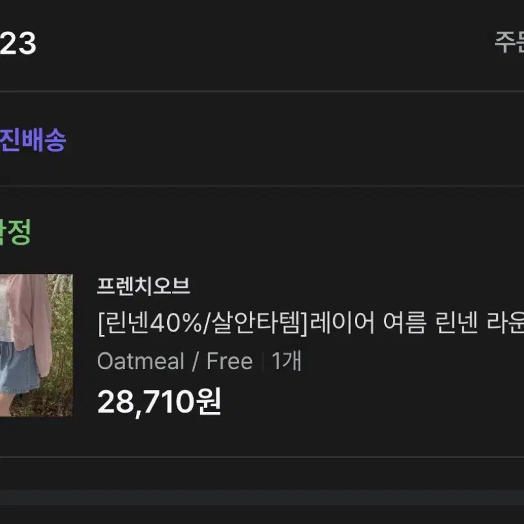
Task: Click the Oatmeal color option text
Action: [x=141, y=361]
